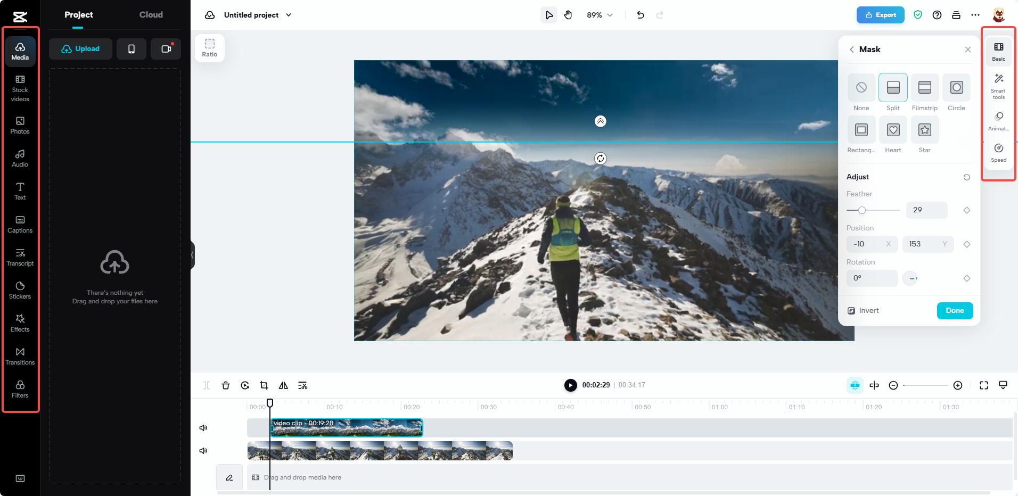Play the video preview
This screenshot has height=496, width=1018.
(x=570, y=385)
